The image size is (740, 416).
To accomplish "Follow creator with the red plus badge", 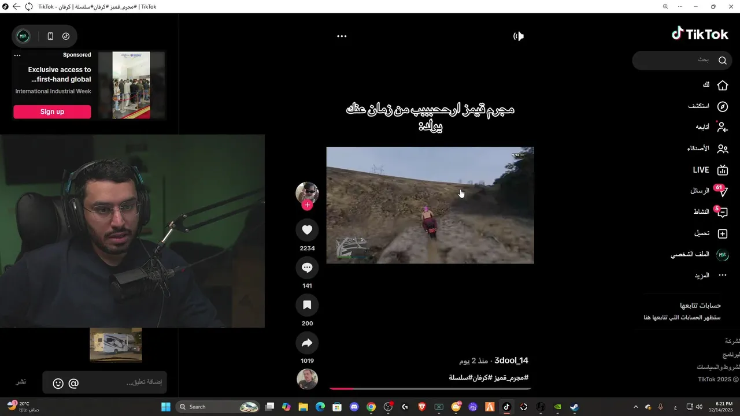I will coord(307,205).
